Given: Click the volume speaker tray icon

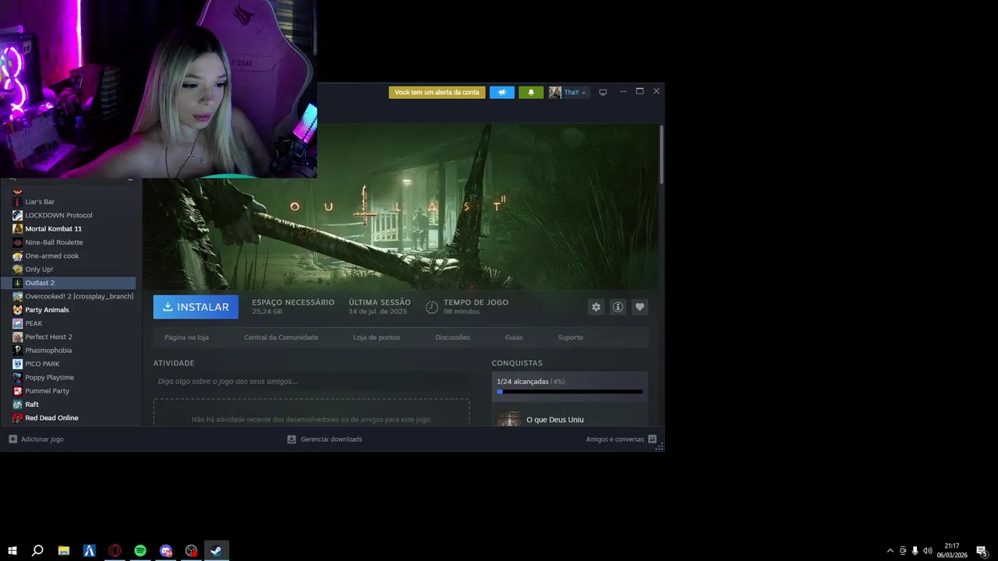Looking at the screenshot, I should [x=927, y=551].
